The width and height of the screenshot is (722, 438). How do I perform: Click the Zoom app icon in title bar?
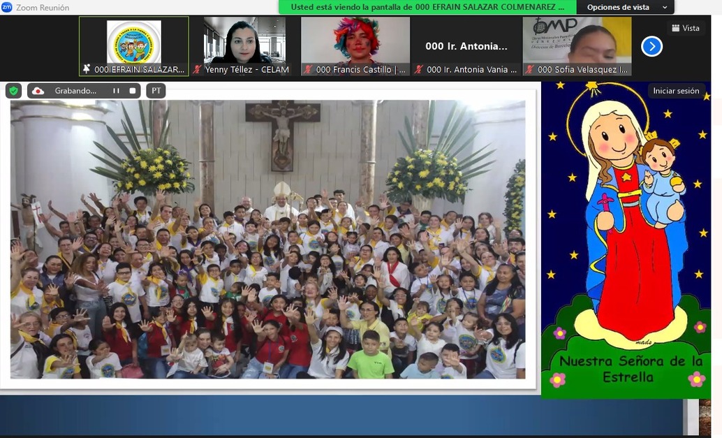[x=7, y=7]
